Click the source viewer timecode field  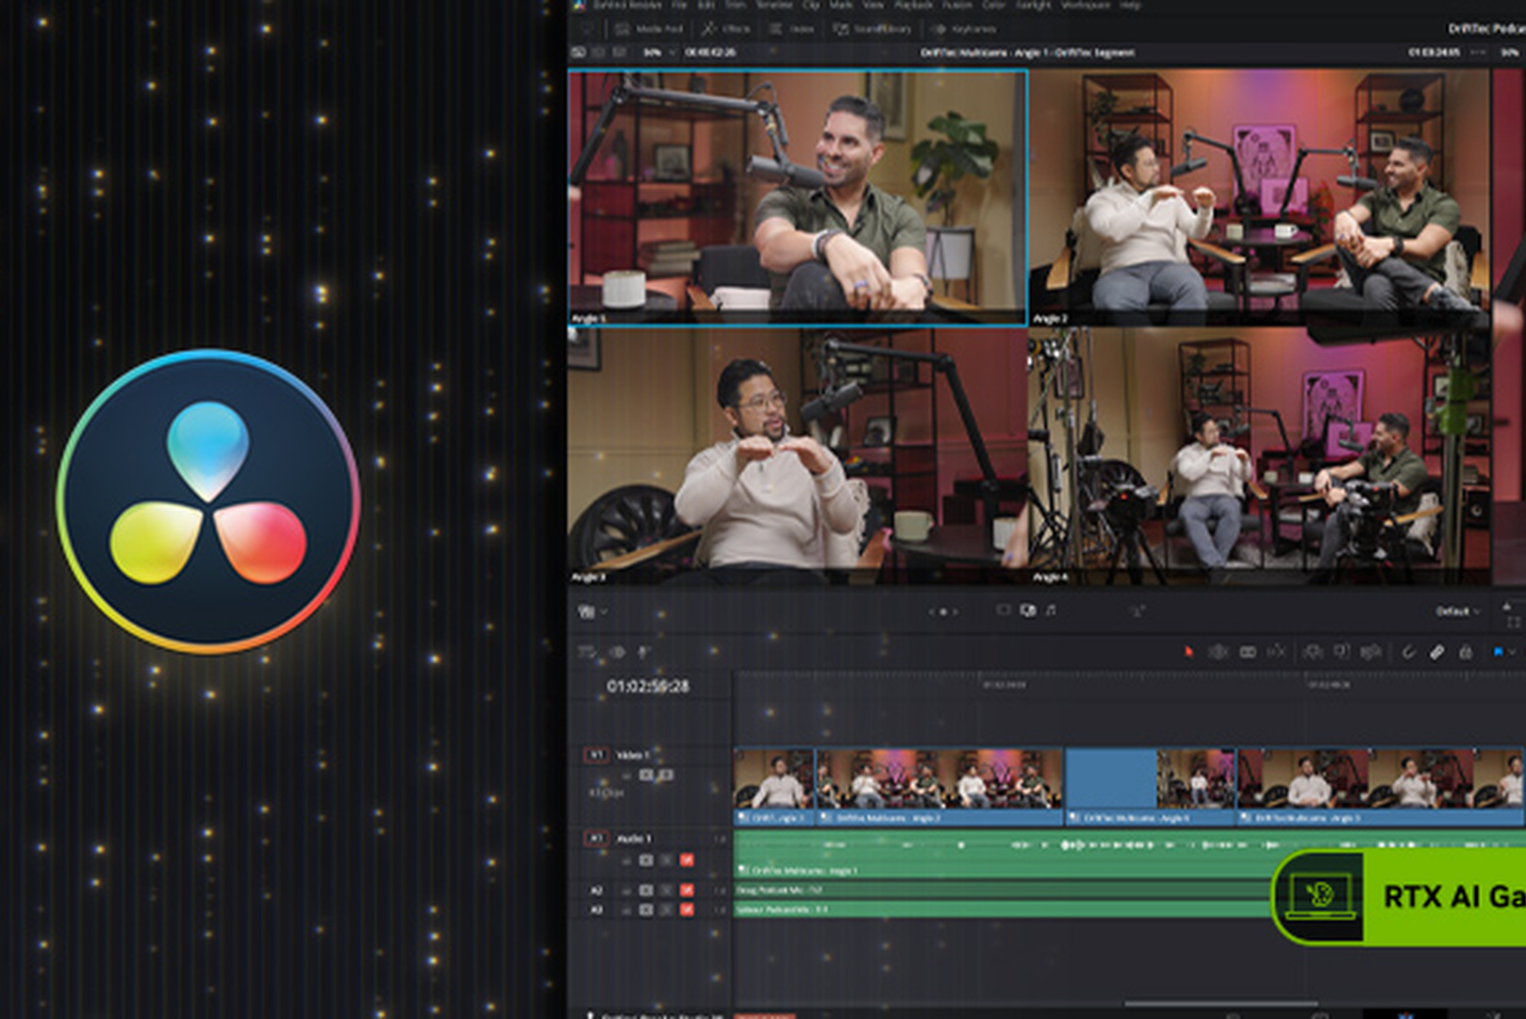710,52
